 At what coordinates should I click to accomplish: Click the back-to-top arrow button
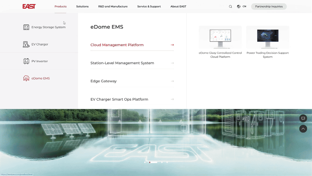click(x=303, y=129)
